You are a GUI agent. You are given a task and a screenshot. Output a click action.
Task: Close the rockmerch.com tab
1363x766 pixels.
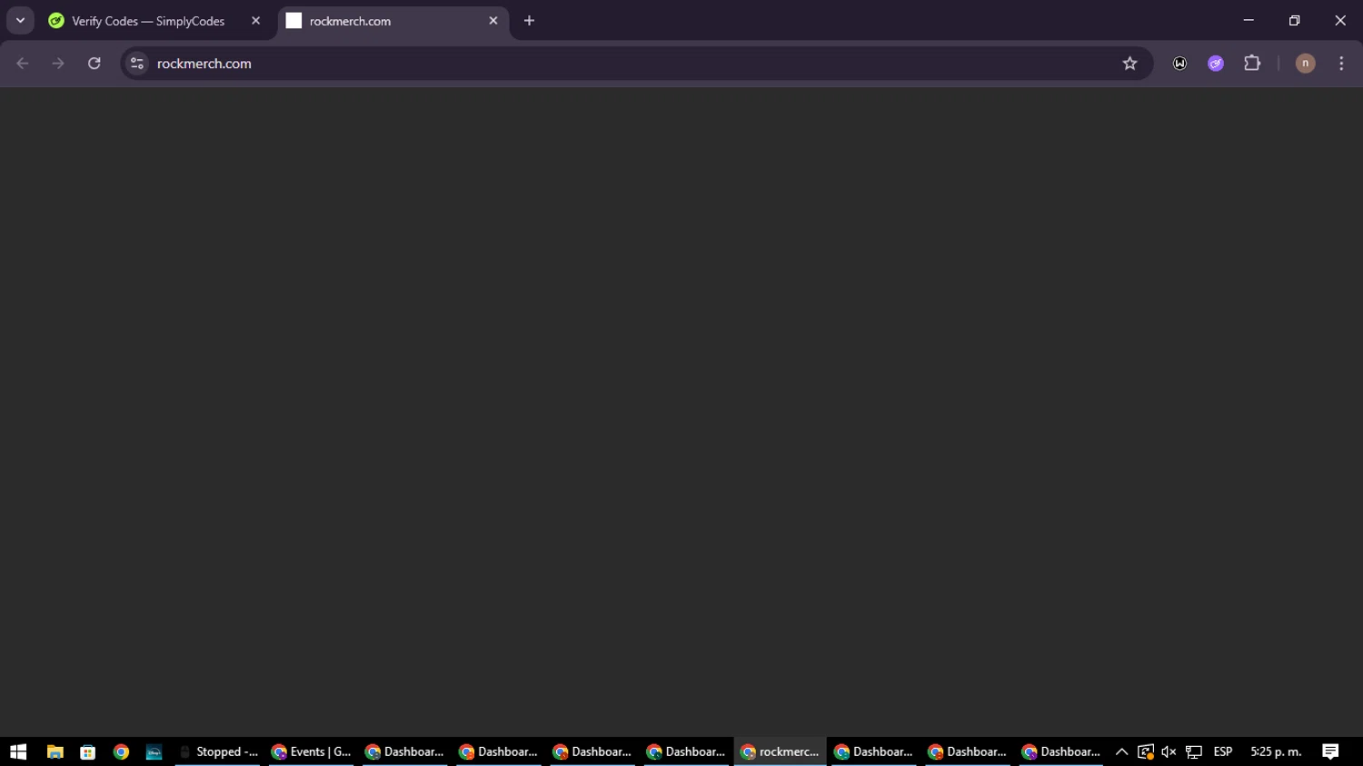click(x=493, y=21)
